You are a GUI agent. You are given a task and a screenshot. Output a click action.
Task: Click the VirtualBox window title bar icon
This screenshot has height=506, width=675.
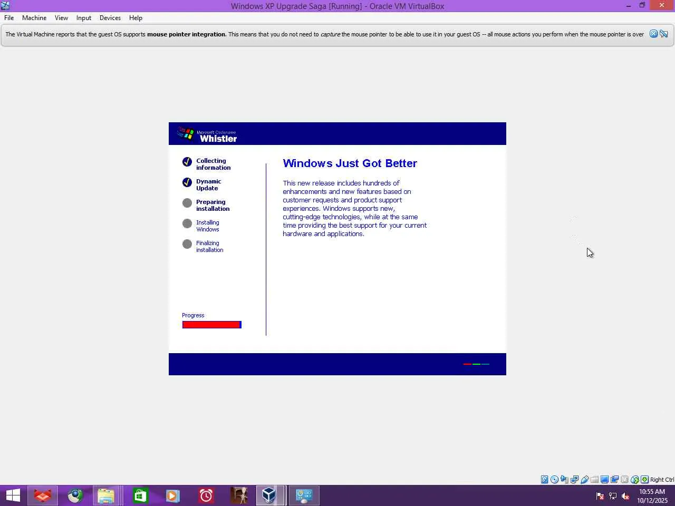pos(5,6)
